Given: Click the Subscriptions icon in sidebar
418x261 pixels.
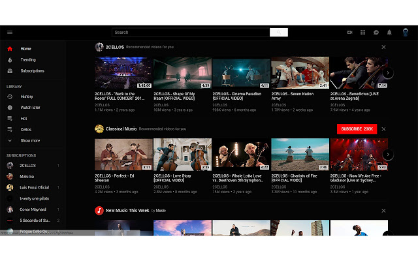Looking at the screenshot, I should (x=10, y=71).
